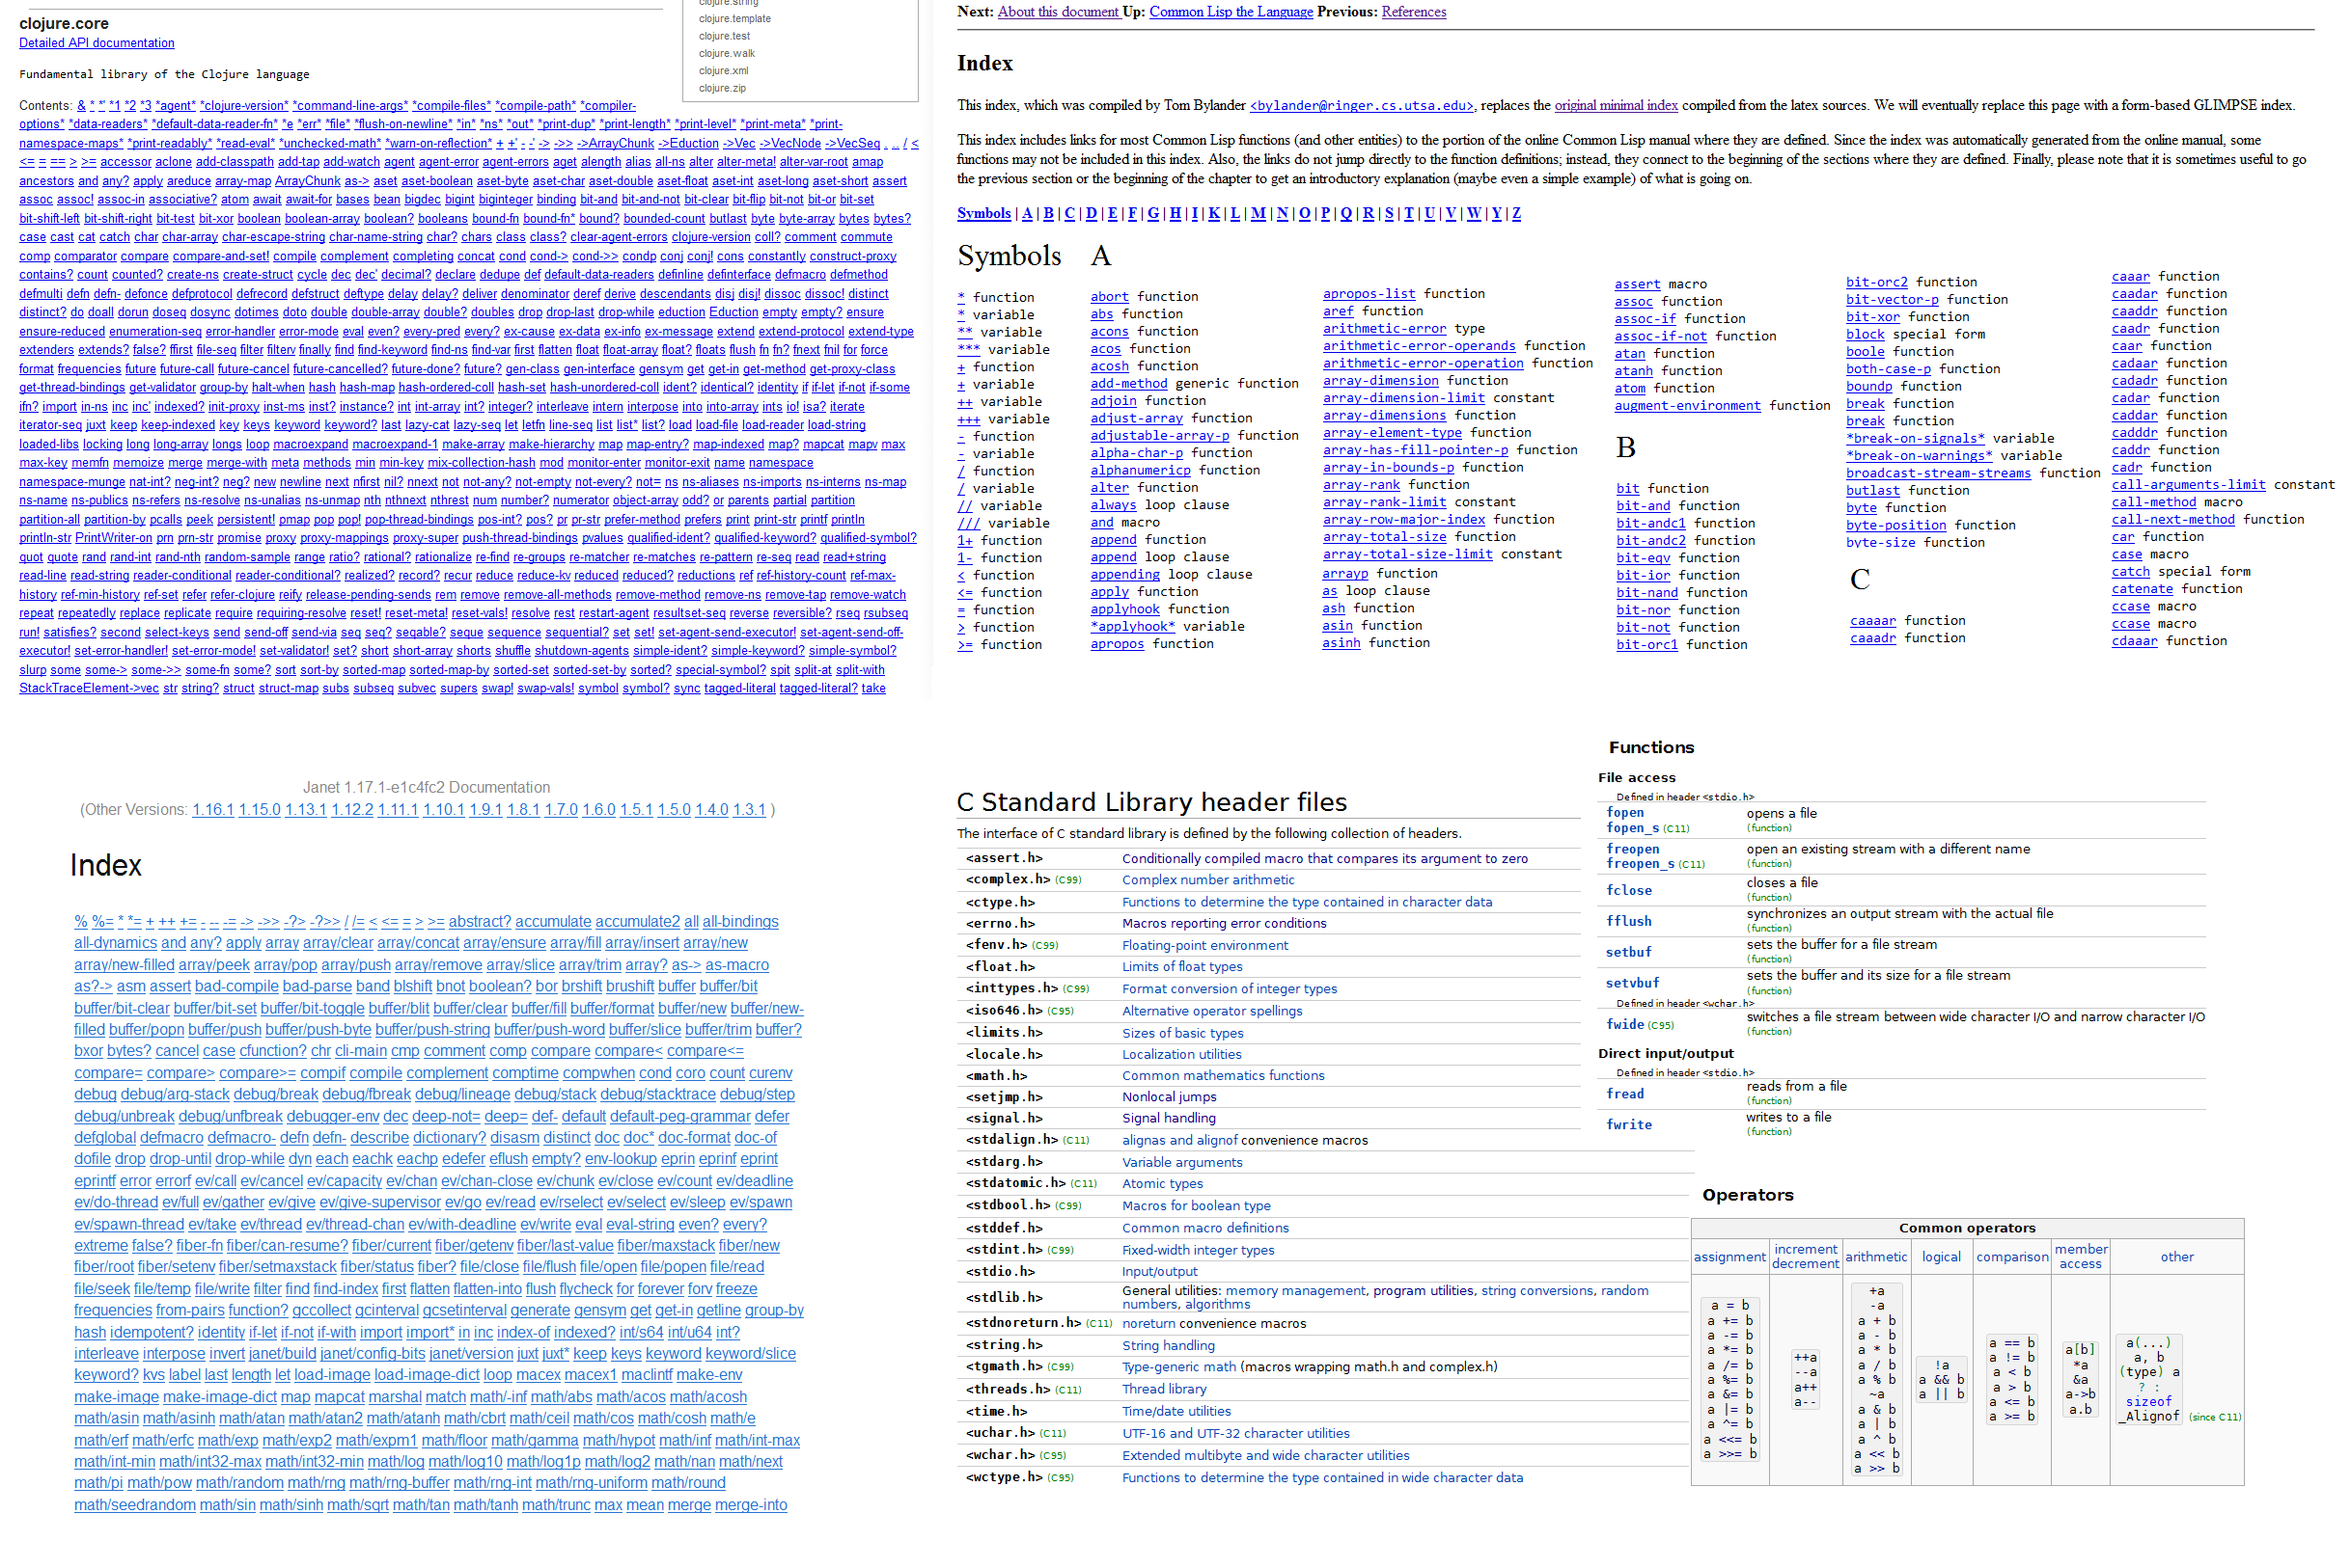Click the defglobal link in Janet index
Viewport: 2351px width, 1568px height.
[104, 1138]
